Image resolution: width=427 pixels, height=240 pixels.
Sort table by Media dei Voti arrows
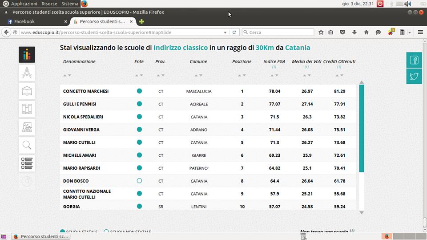(306, 75)
